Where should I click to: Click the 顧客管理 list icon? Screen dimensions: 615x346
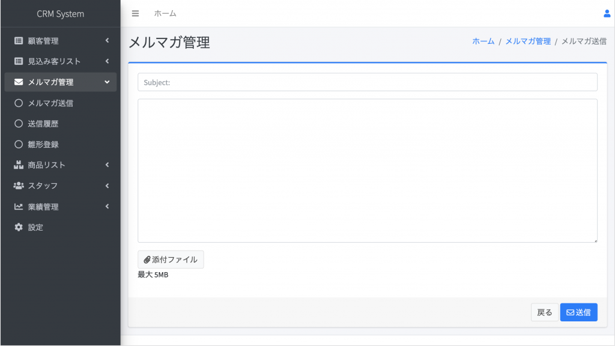click(x=19, y=40)
